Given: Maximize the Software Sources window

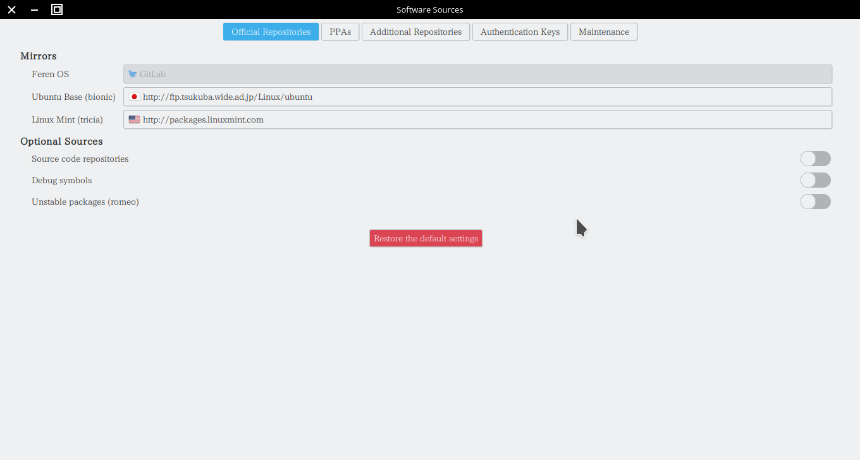Looking at the screenshot, I should [57, 9].
